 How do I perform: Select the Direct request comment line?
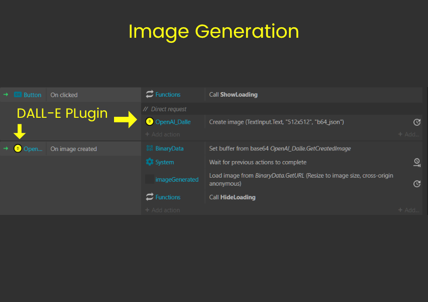[x=169, y=109]
